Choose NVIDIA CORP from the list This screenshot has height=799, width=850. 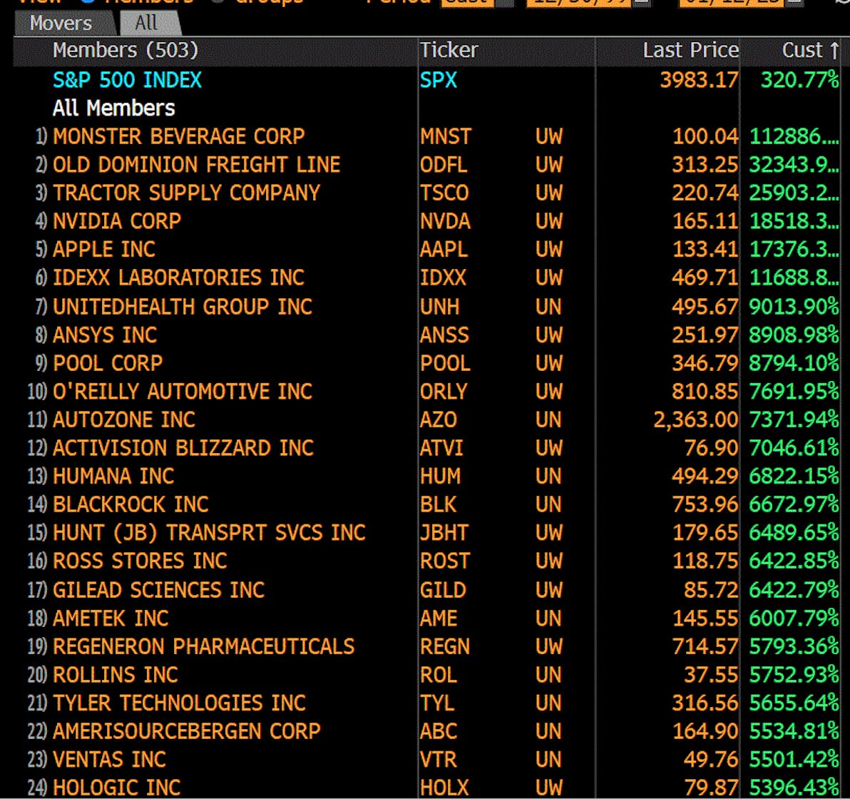[x=117, y=221]
